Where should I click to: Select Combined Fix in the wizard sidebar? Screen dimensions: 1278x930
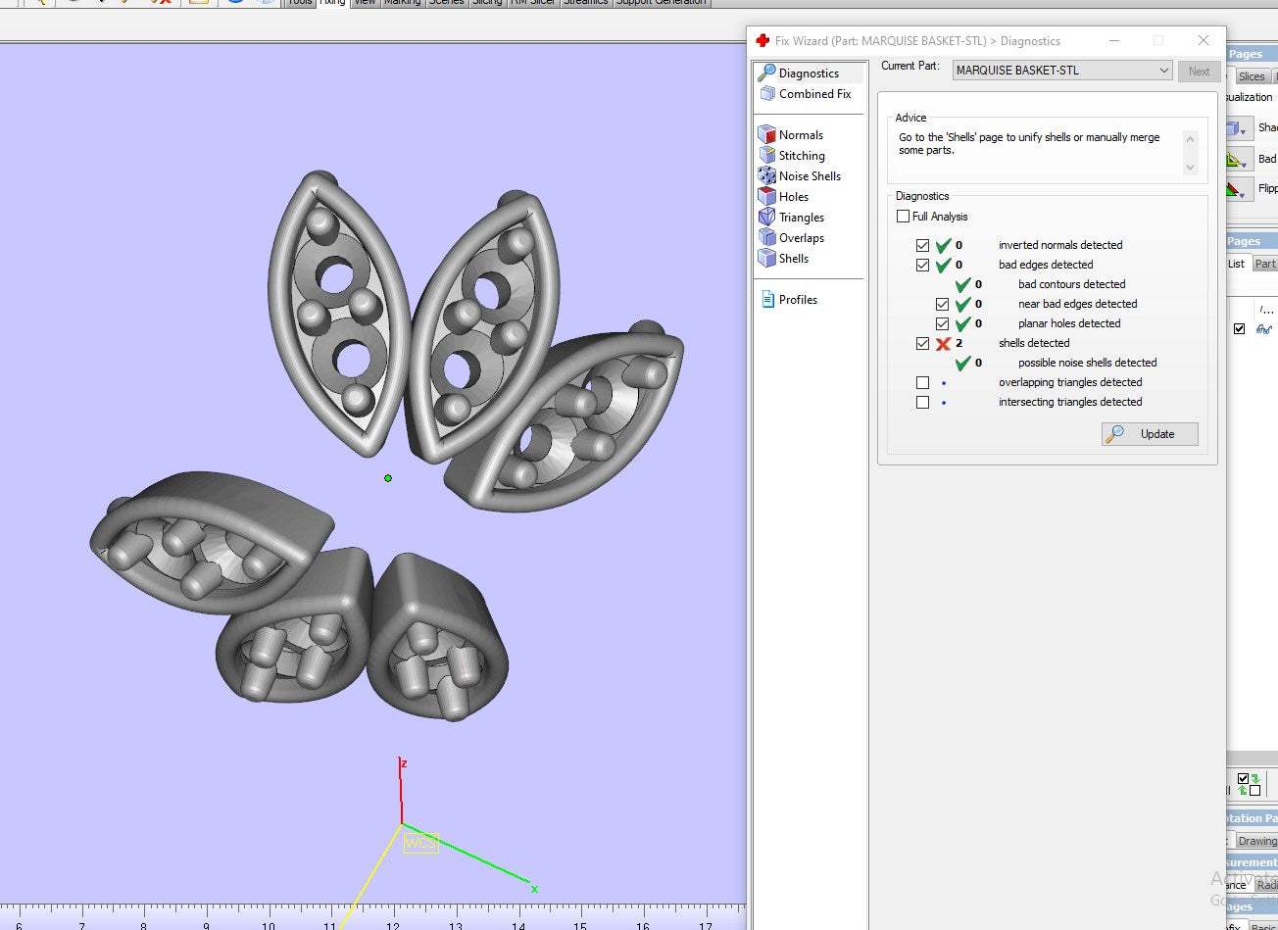click(813, 94)
